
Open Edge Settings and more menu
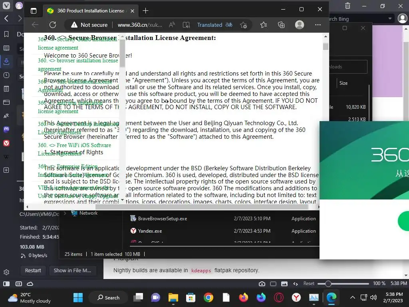tap(318, 25)
